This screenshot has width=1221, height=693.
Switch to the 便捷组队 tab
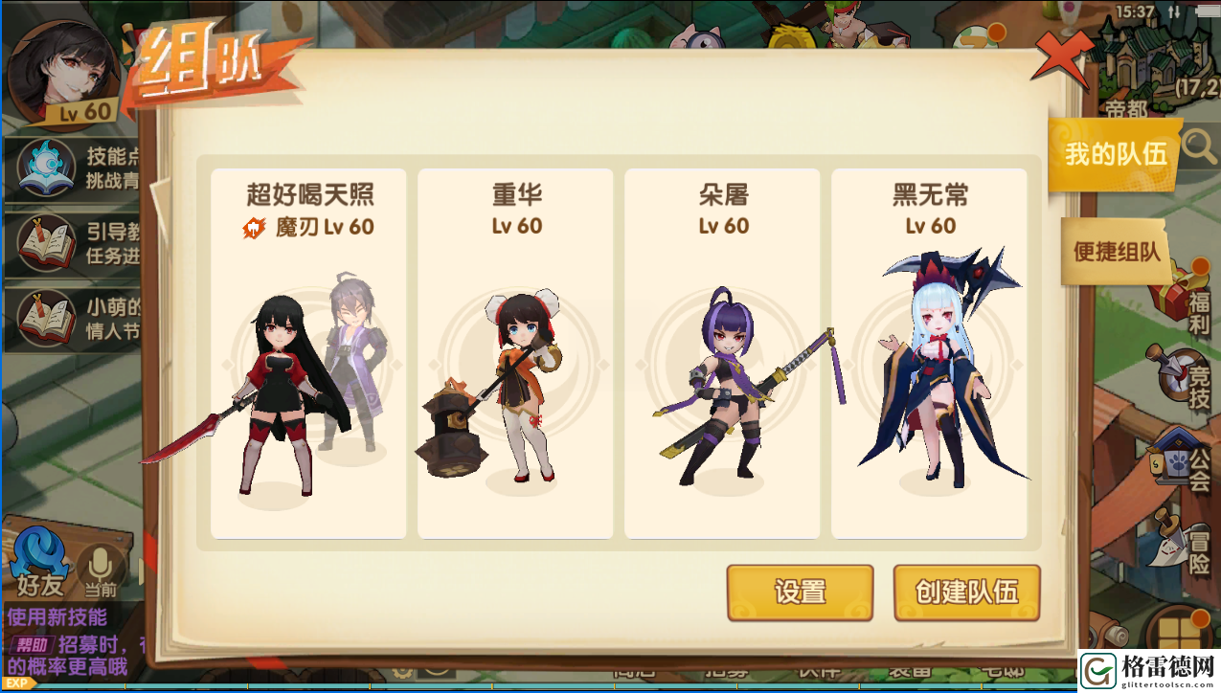click(1116, 251)
